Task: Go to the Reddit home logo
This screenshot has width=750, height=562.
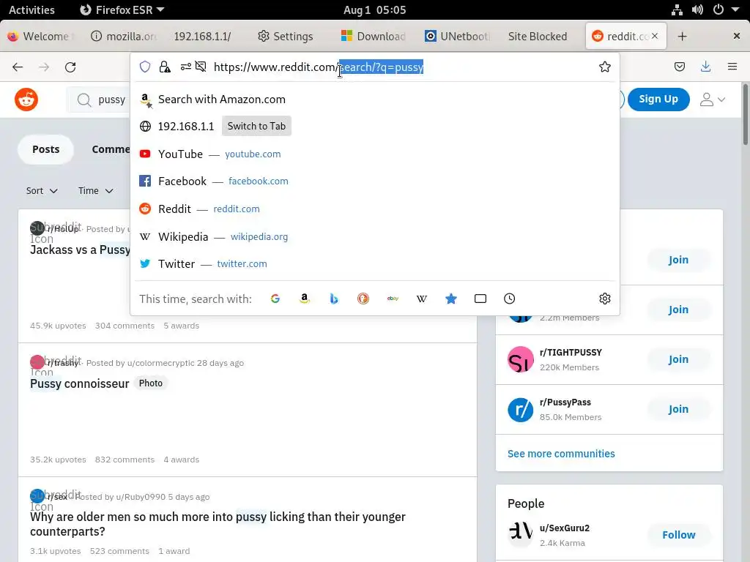Action: coord(26,100)
